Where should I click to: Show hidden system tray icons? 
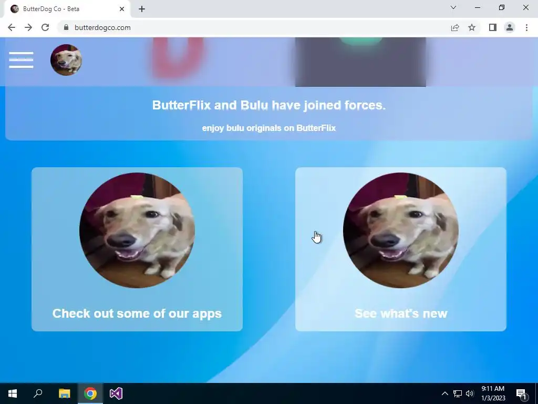[x=444, y=393]
